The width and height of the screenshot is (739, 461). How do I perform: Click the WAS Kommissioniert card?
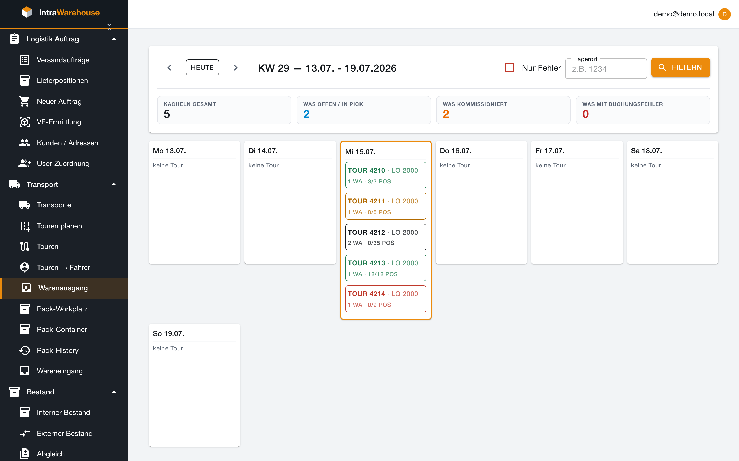click(x=503, y=110)
